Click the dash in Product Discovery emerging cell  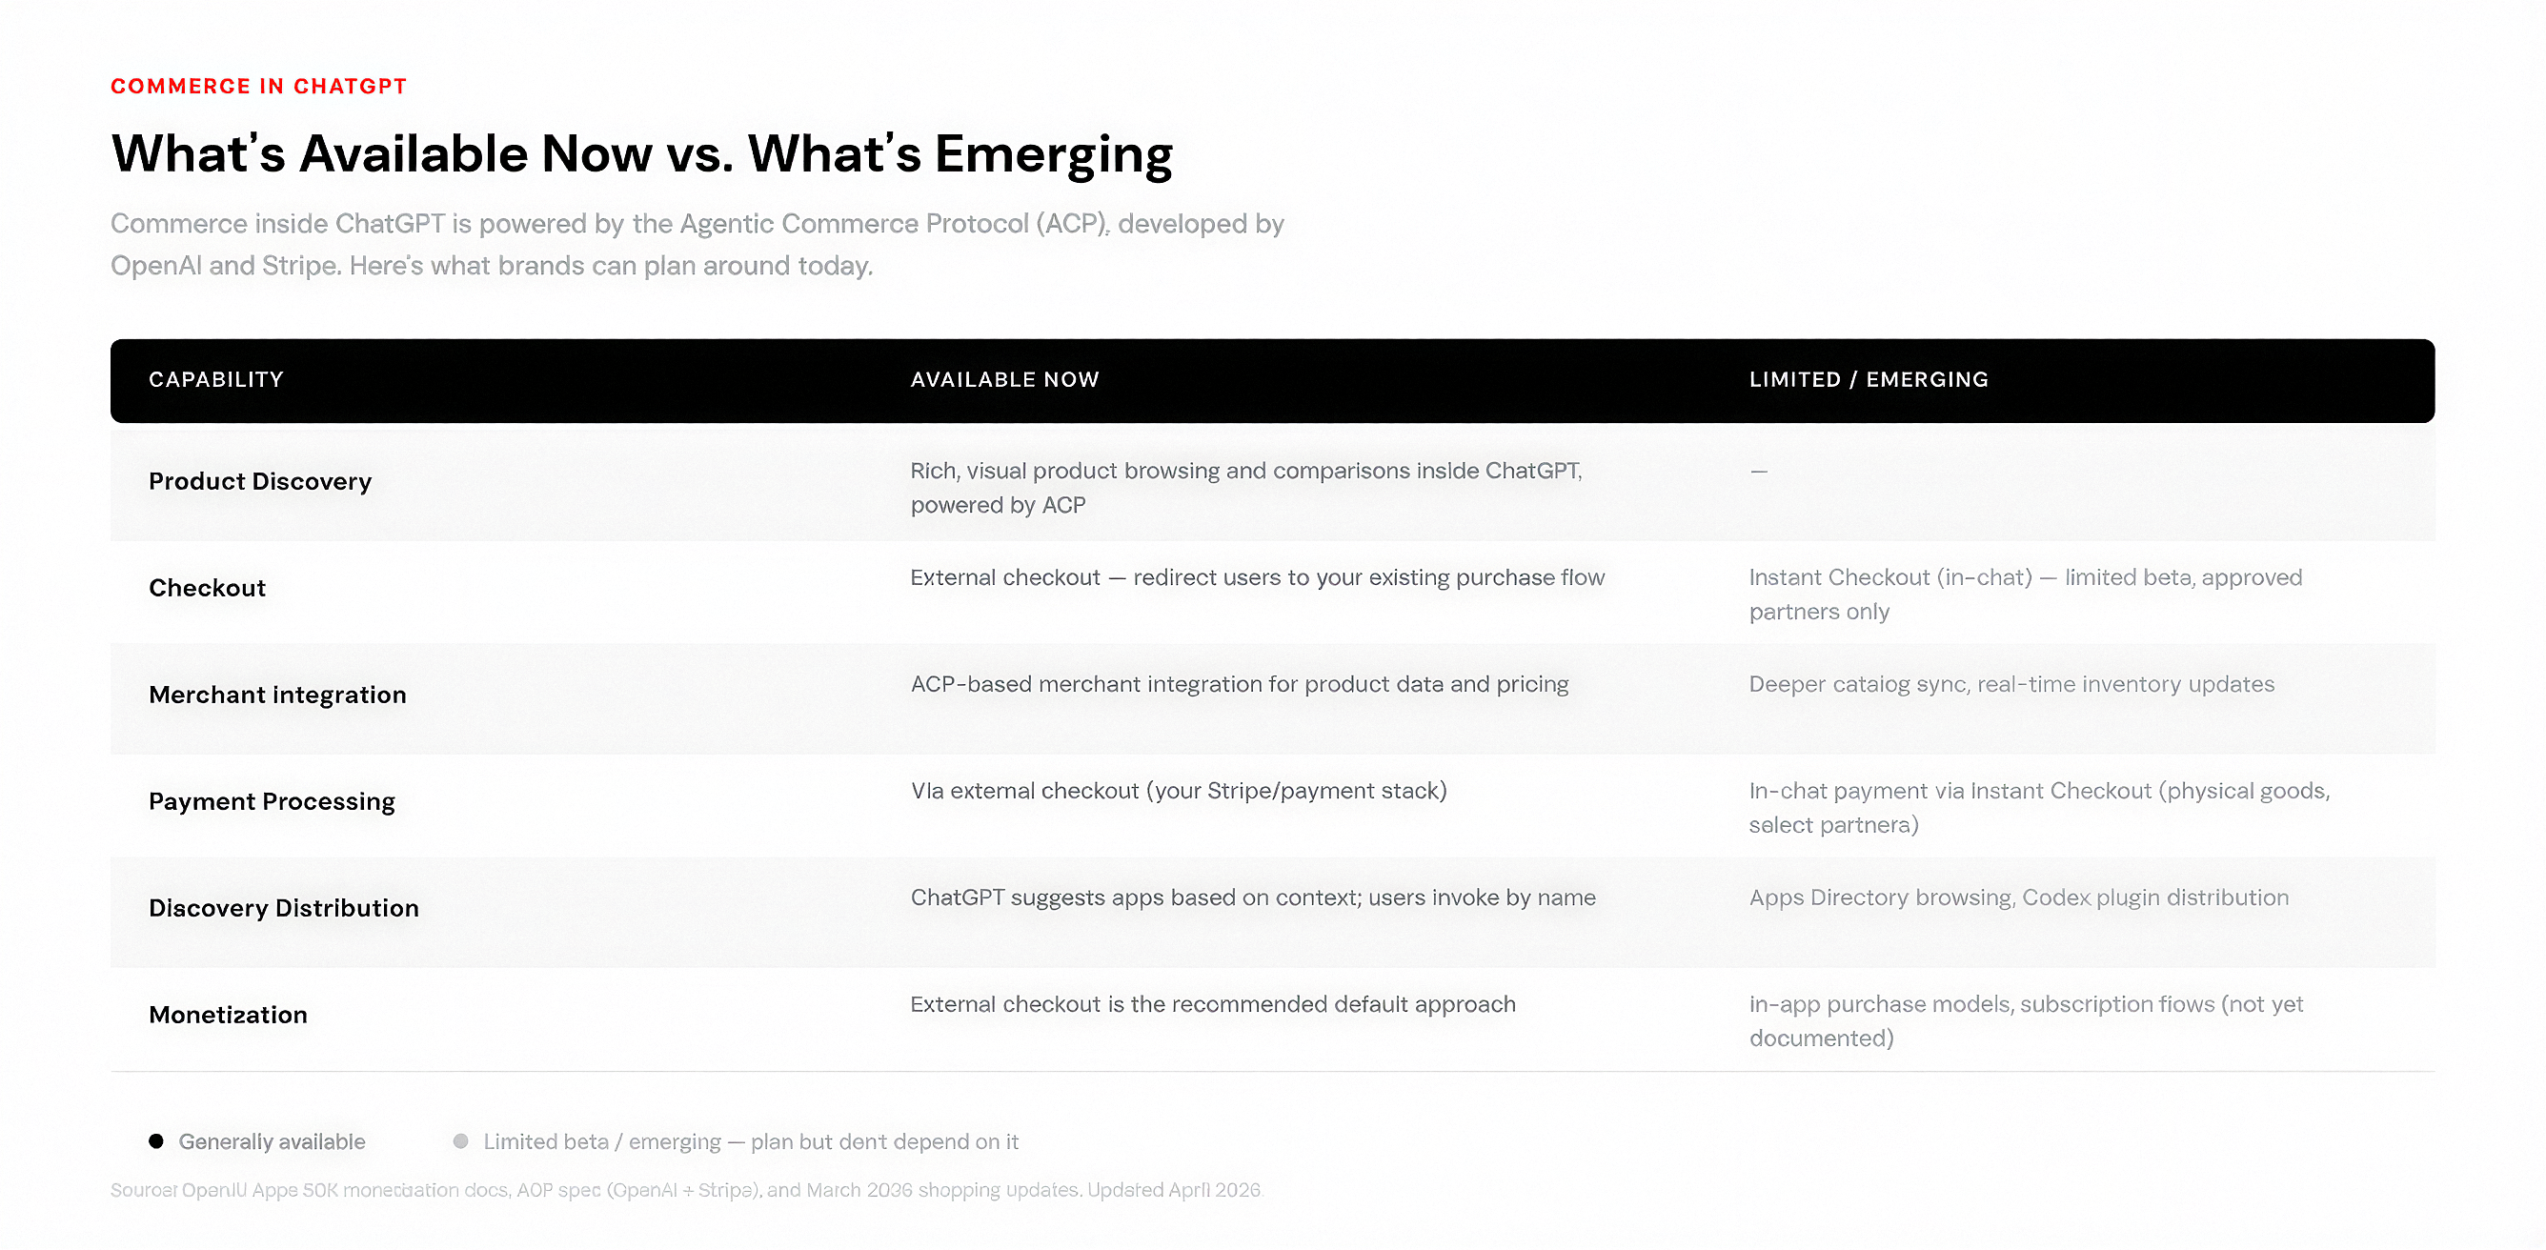coord(1758,472)
